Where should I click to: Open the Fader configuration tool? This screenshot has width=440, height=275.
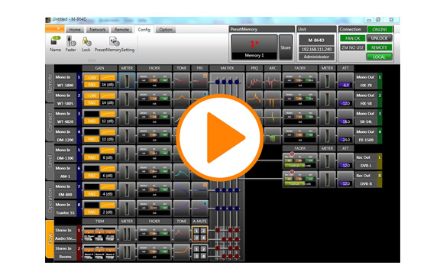[71, 44]
